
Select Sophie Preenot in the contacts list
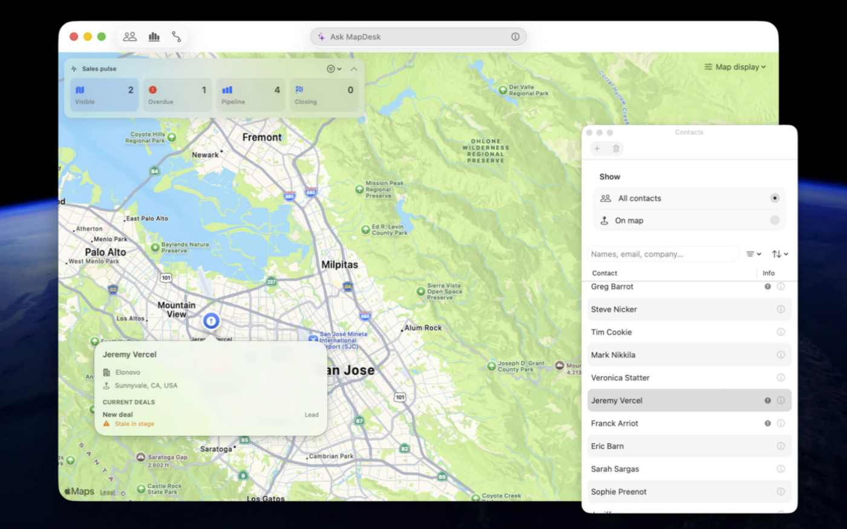689,492
